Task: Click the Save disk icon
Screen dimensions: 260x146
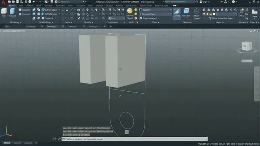Action: pos(17,2)
